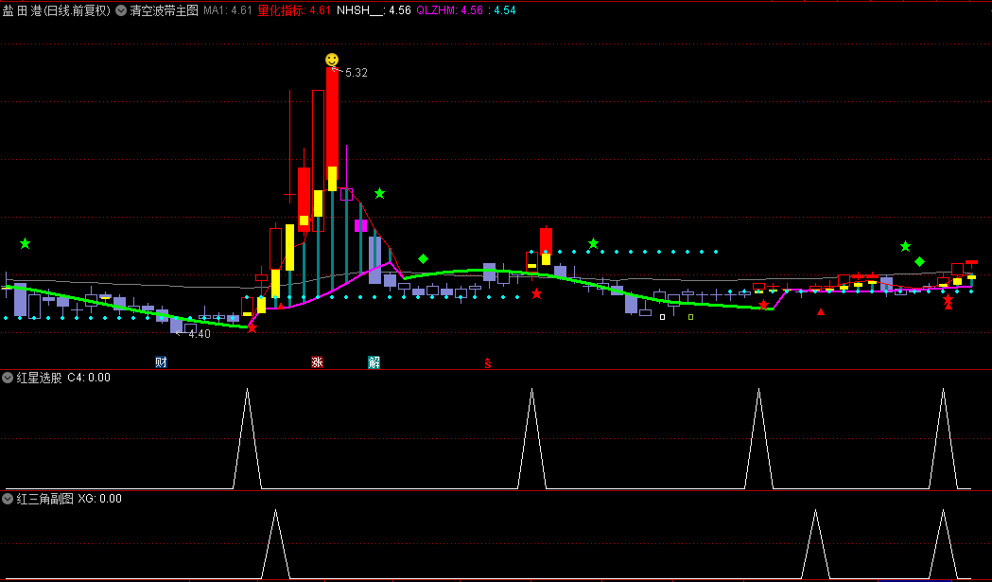Click the 盐田港 (日线.前复权) stock title
992x582 pixels.
(x=56, y=10)
